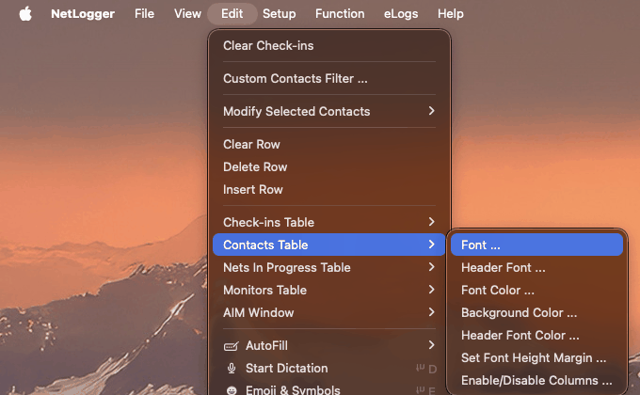Viewport: 640px width, 395px height.
Task: Click the Start Dictation microphone icon
Action: [x=232, y=369]
